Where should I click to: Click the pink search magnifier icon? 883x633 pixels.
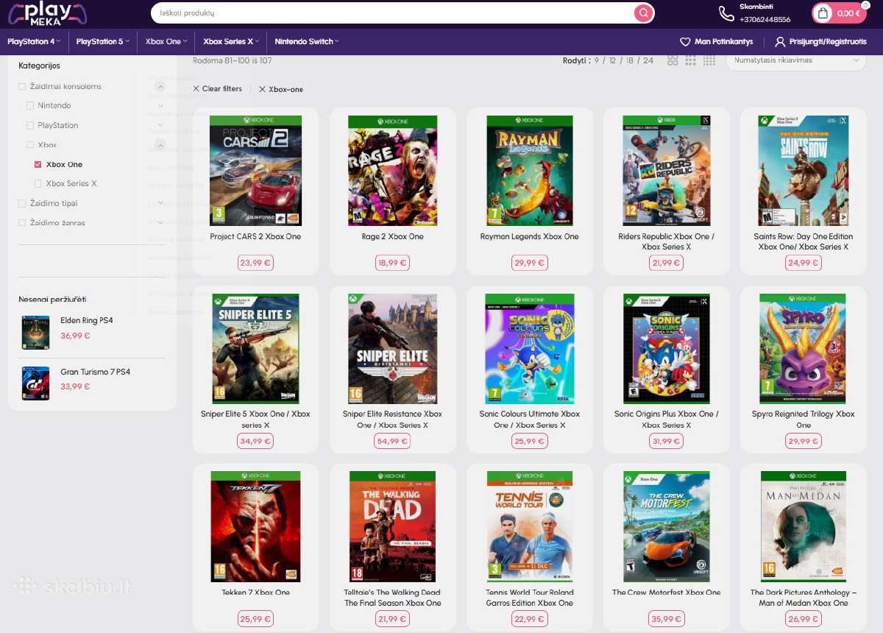pos(644,13)
